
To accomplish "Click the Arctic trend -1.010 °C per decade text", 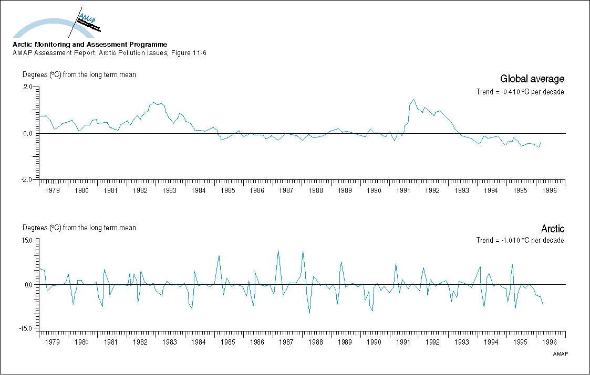I will click(520, 240).
